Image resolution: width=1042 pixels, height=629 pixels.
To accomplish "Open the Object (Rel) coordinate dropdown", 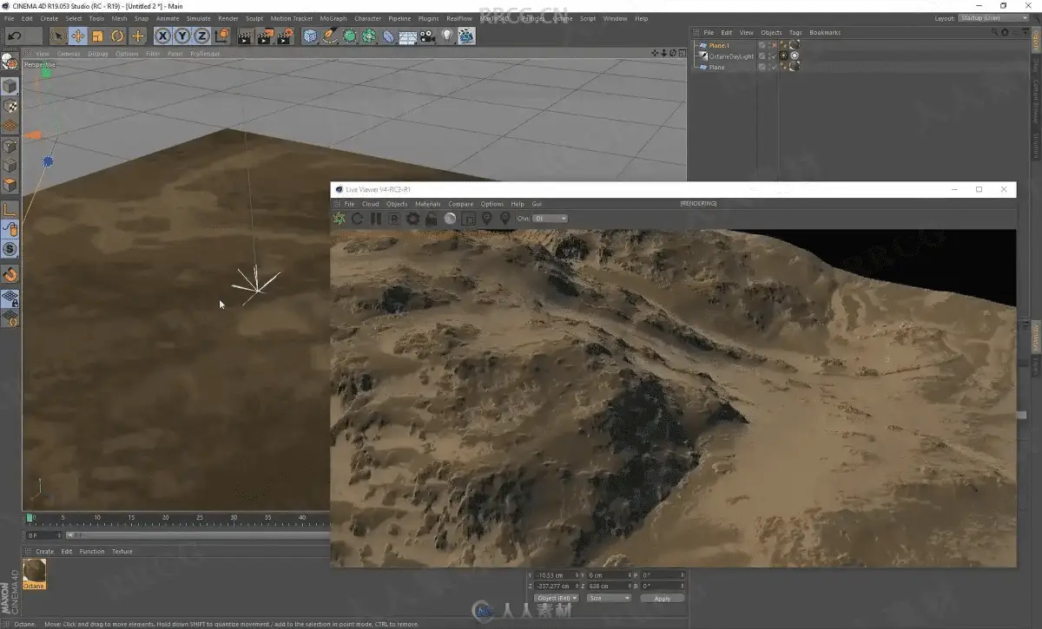I will pos(556,598).
